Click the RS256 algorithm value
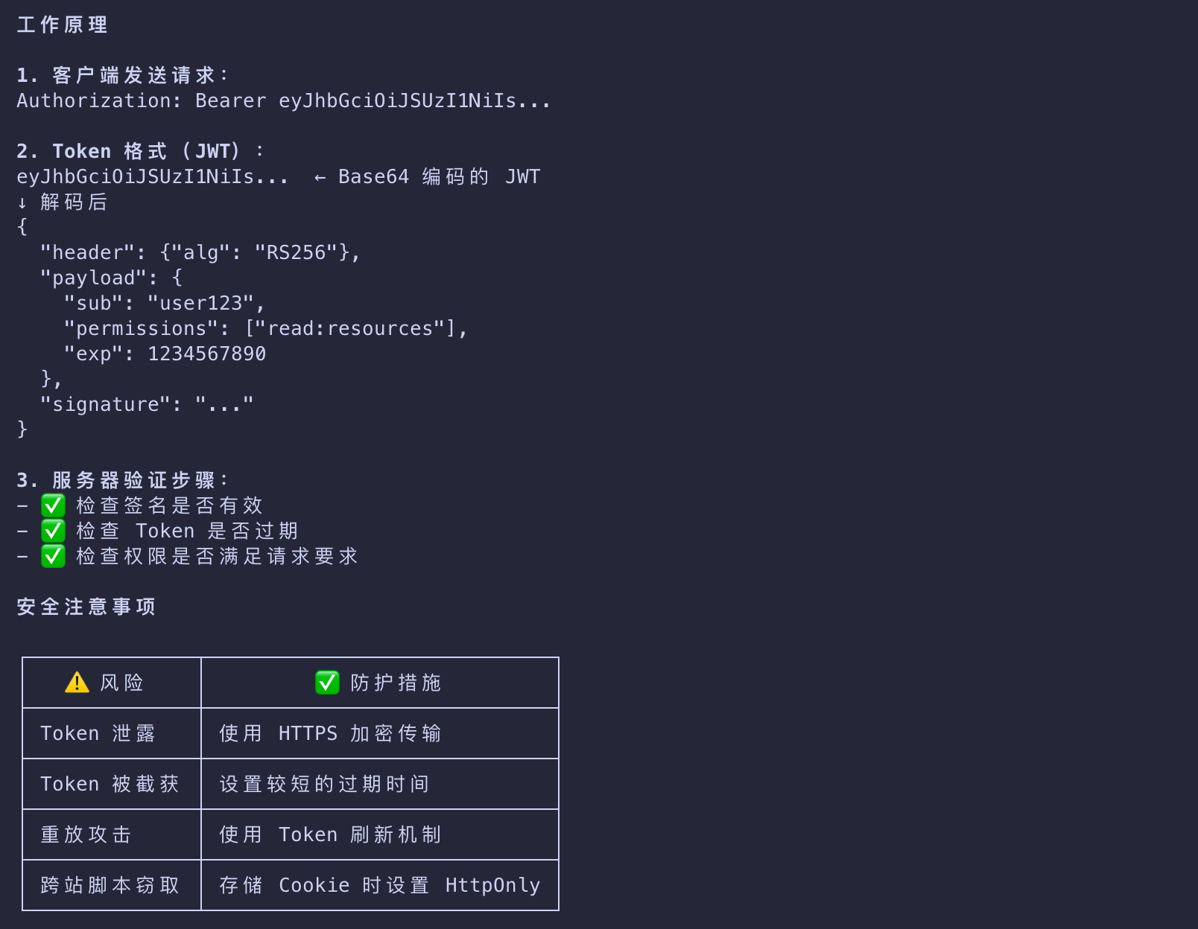Viewport: 1198px width, 929px height. coord(297,253)
